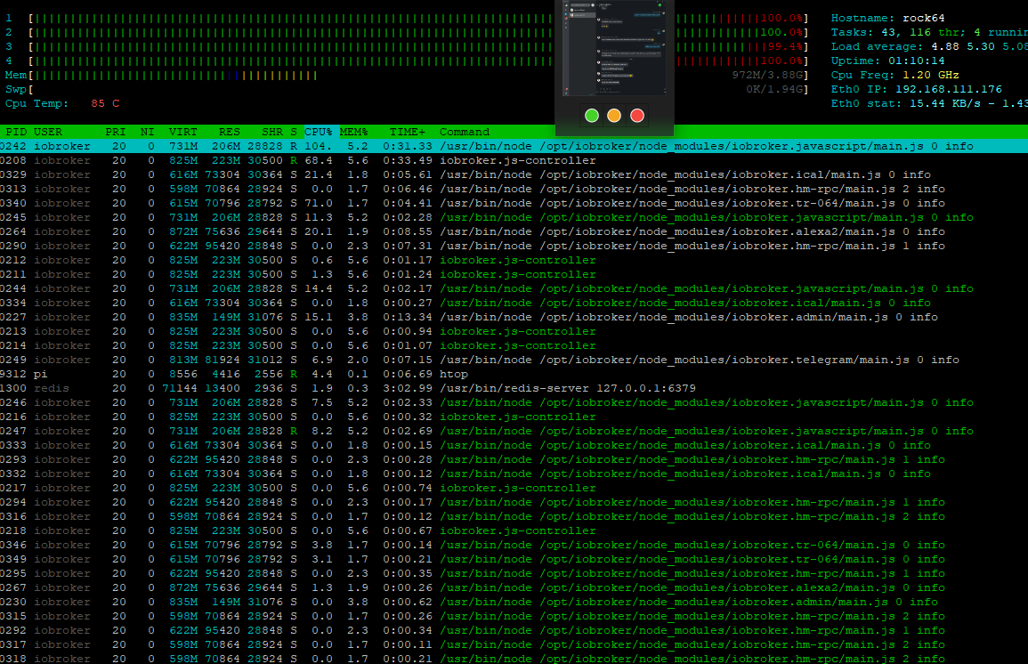Select the iobroker.tr-064 row using 71.0% CPU
The width and height of the screenshot is (1028, 664).
click(514, 203)
